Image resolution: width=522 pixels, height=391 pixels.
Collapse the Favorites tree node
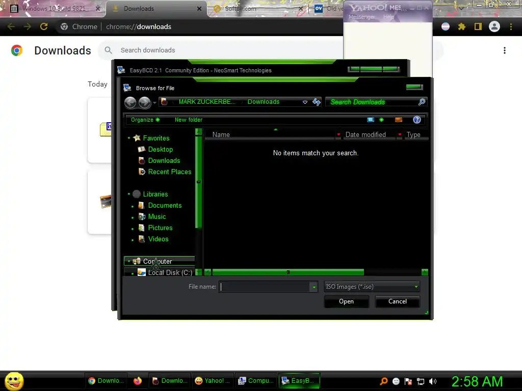point(129,138)
